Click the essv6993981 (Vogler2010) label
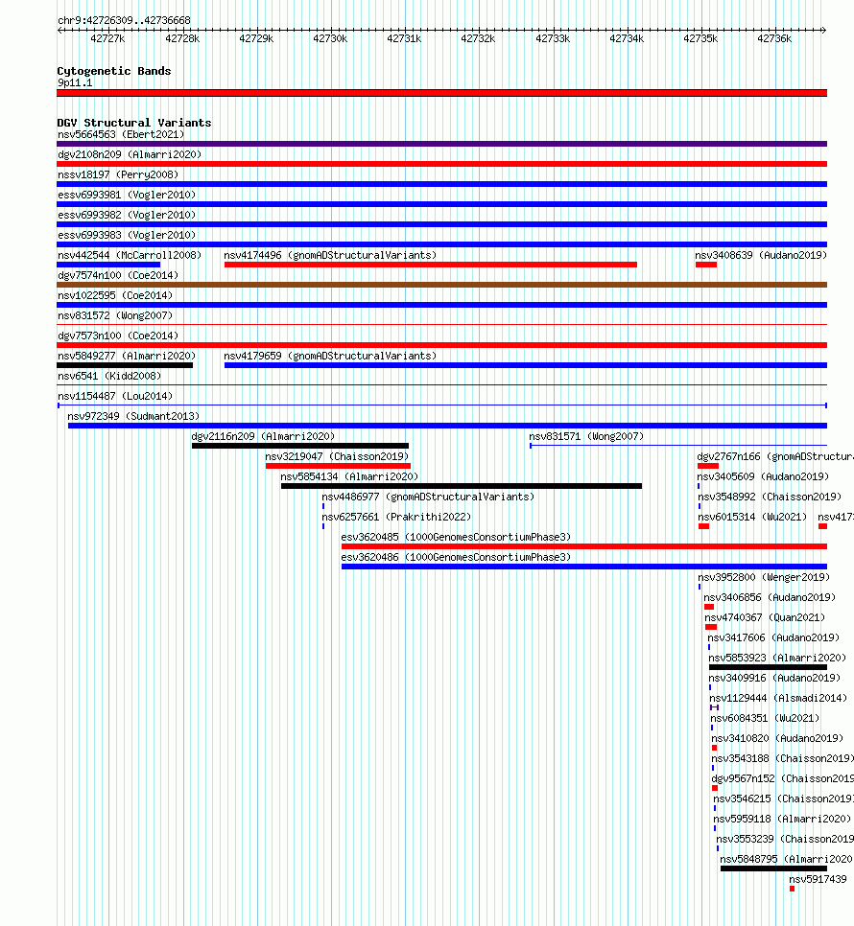This screenshot has height=926, width=854. pos(127,195)
